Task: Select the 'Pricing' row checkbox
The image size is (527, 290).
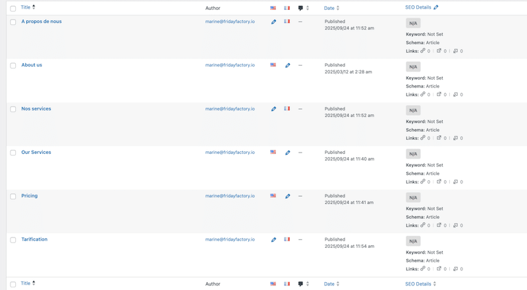Action: 13,197
